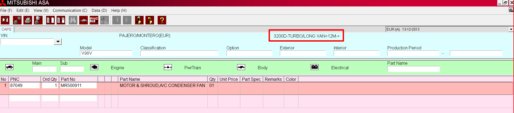Screen dimensions: 514x113
Task: Click the Unit Price column header
Action: (x=228, y=79)
